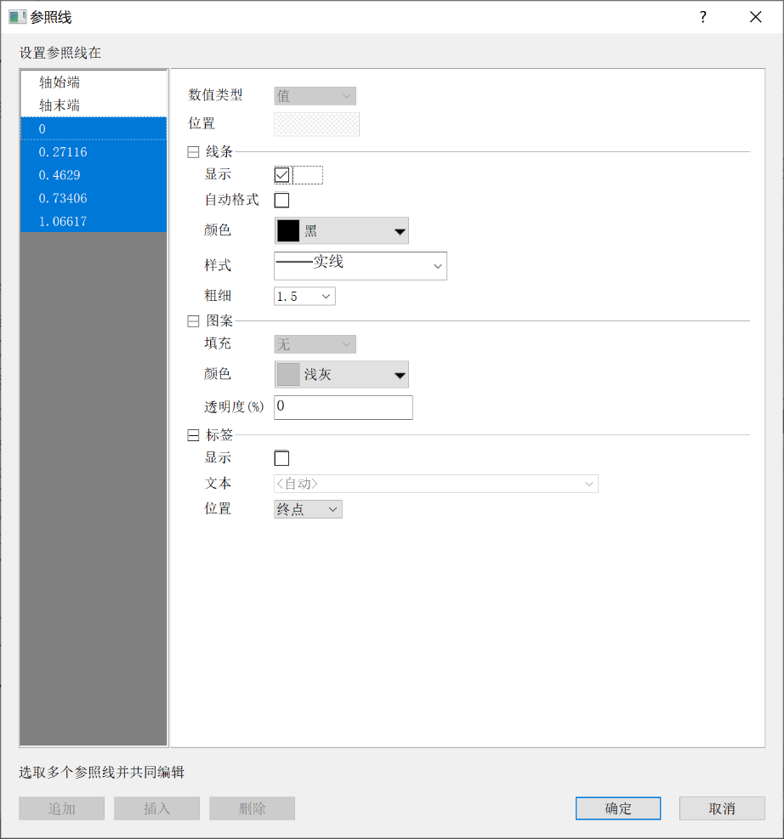
Task: Select 轴末端 in the reference list
Action: point(60,105)
